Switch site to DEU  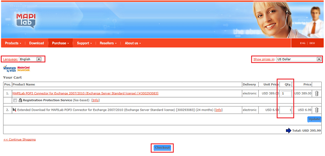[312, 43]
